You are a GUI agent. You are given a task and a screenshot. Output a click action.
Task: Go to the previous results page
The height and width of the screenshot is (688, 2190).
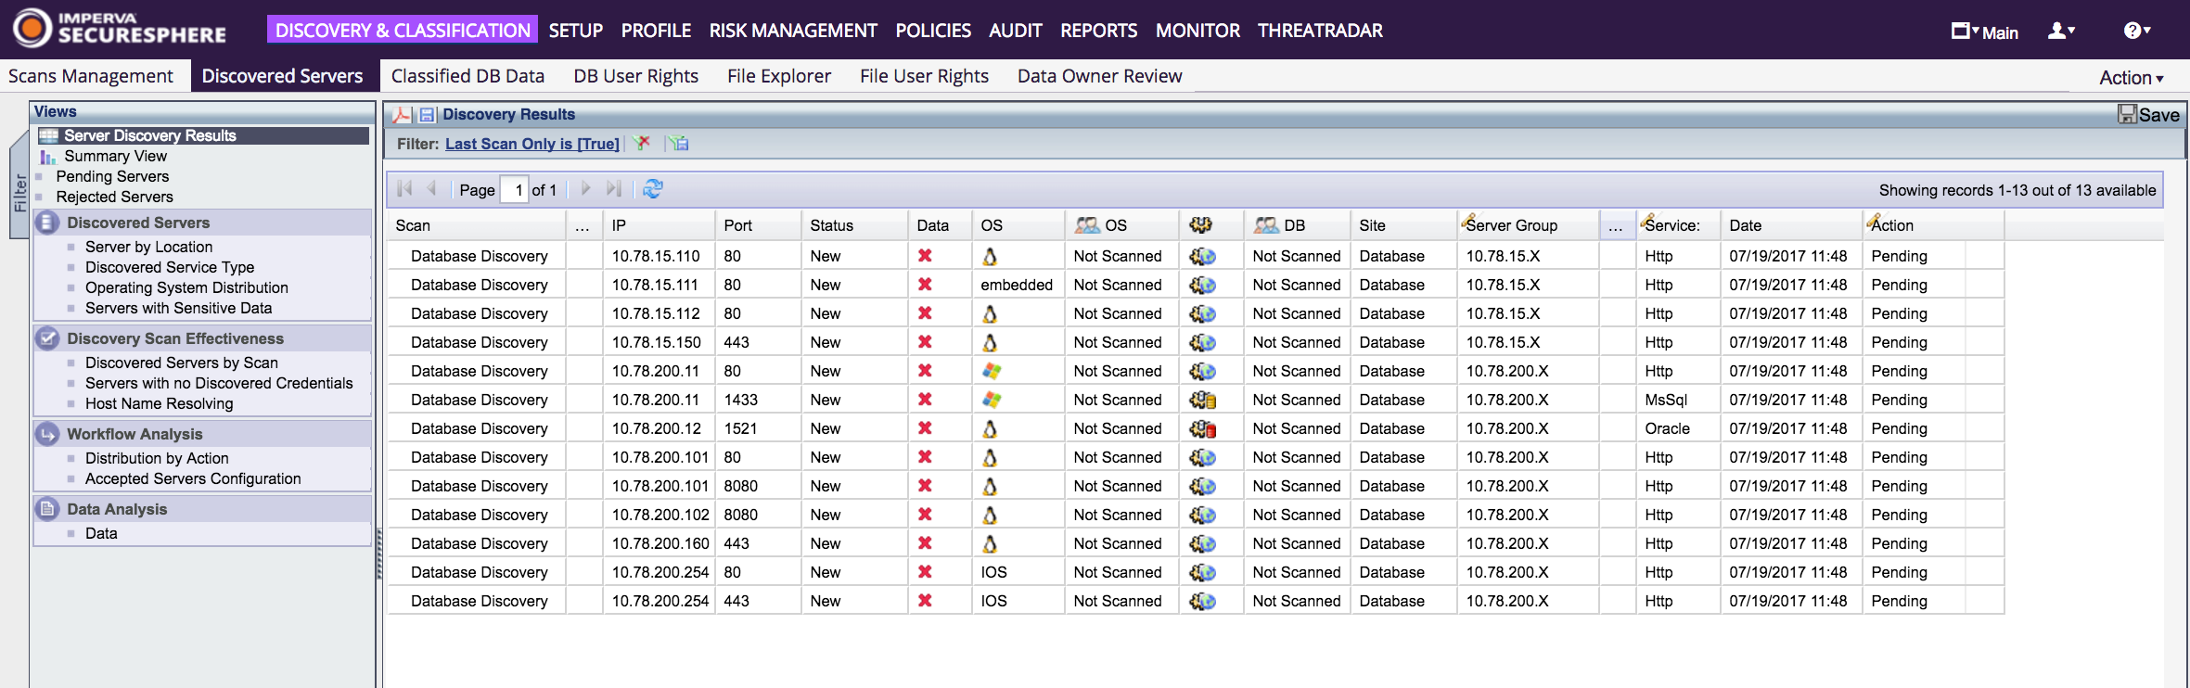431,189
